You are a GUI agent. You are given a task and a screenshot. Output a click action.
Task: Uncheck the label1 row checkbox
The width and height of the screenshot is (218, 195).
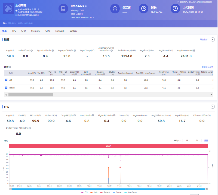pos(6,88)
